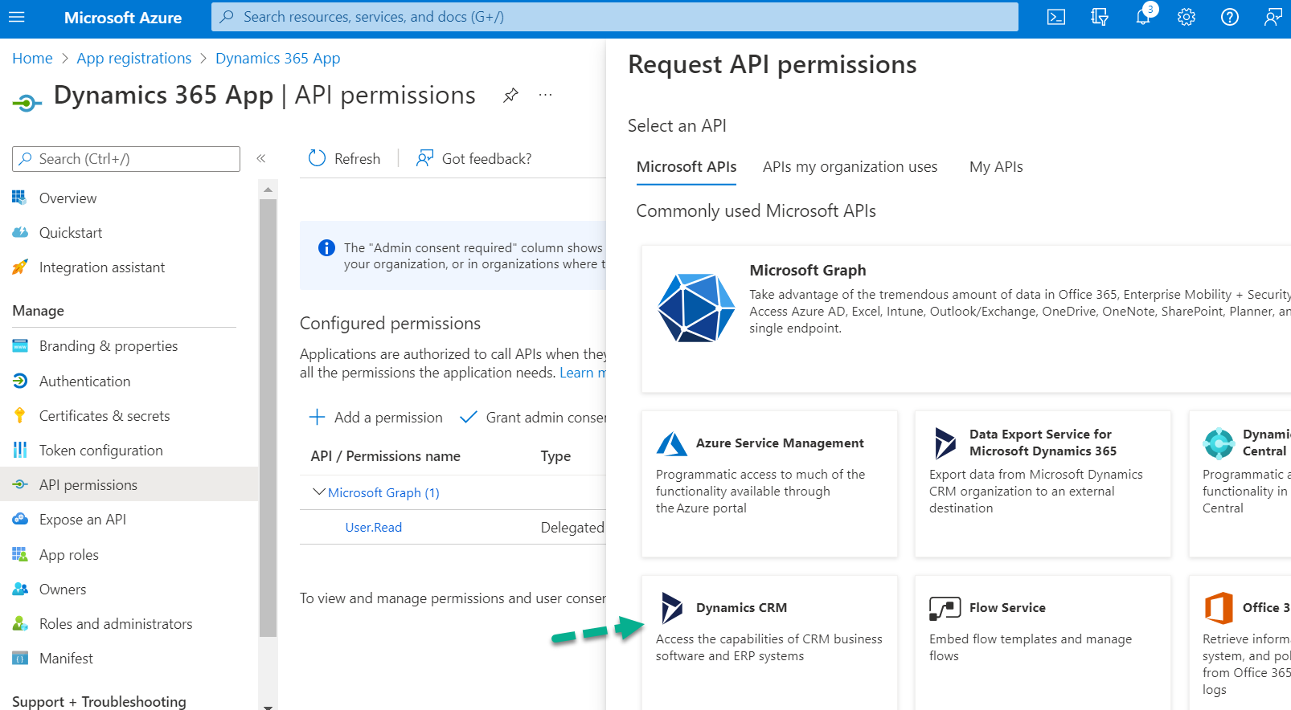The height and width of the screenshot is (710, 1291).
Task: Click the Azure Service Management logo
Action: [672, 443]
